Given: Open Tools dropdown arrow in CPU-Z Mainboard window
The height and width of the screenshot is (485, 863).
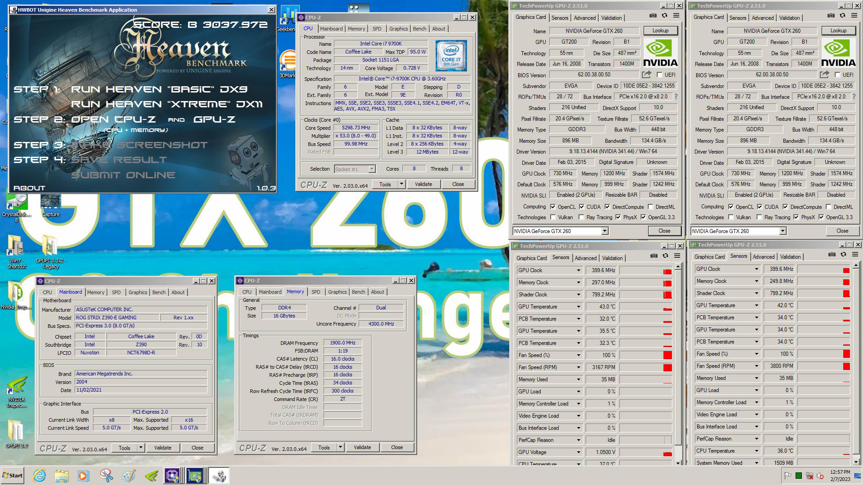Looking at the screenshot, I should [141, 448].
